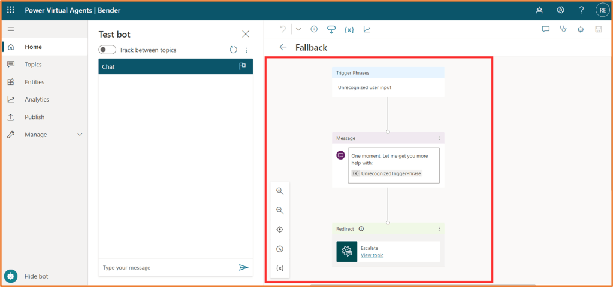Click the flag icon in Chat header
This screenshot has height=287, width=613.
coord(243,66)
